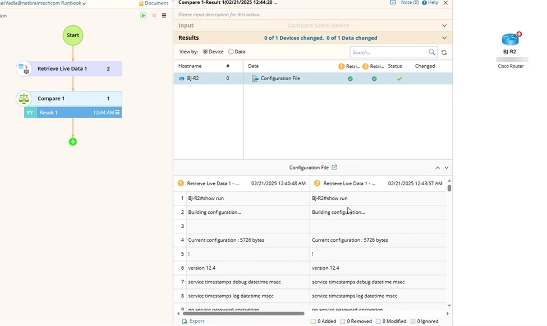547x326 pixels.
Task: Click left line 'version 12.4'
Action: (201, 268)
